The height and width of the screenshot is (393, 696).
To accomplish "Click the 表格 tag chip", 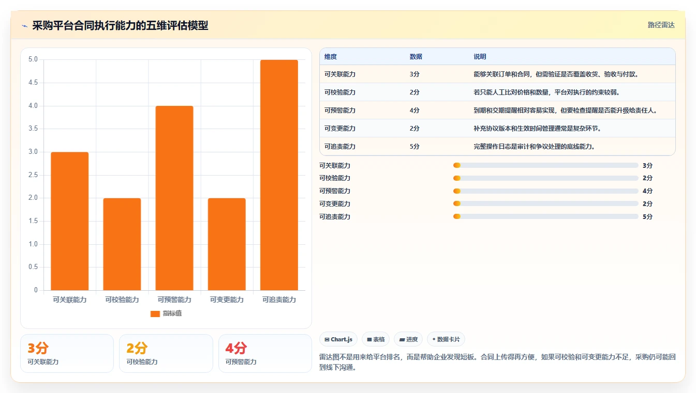I will pos(376,339).
